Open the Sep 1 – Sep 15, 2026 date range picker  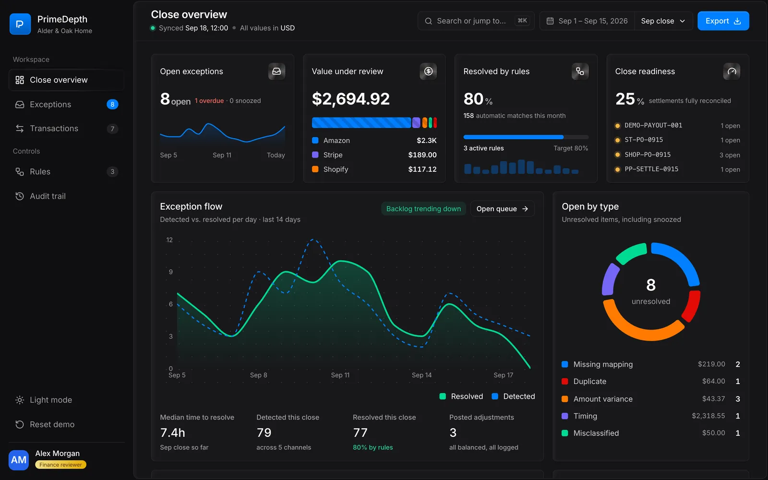pos(587,21)
